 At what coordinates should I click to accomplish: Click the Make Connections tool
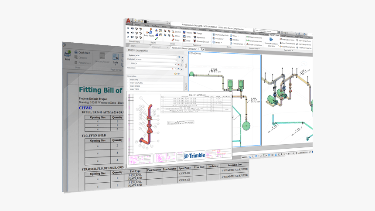[x=254, y=37]
